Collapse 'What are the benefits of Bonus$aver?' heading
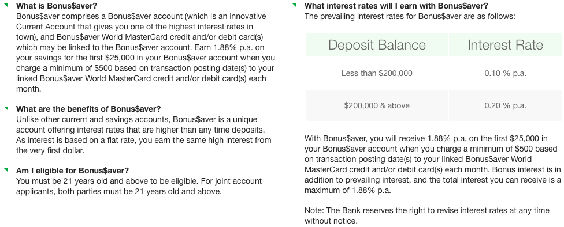 [88, 109]
